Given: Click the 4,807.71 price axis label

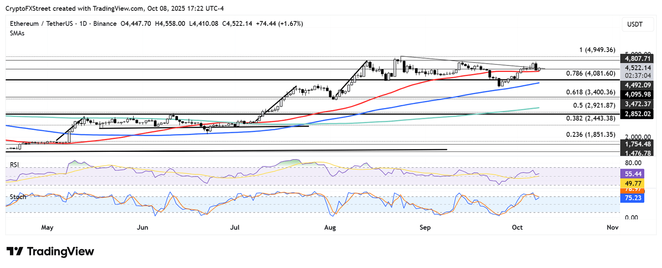Looking at the screenshot, I should (x=636, y=58).
